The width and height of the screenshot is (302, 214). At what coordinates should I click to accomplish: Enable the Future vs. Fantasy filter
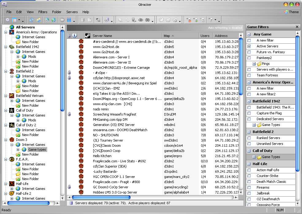(x=249, y=52)
